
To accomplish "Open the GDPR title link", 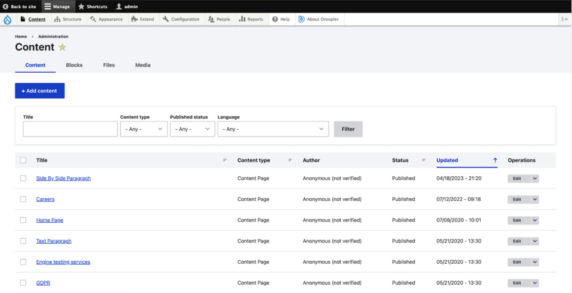I will (x=43, y=283).
